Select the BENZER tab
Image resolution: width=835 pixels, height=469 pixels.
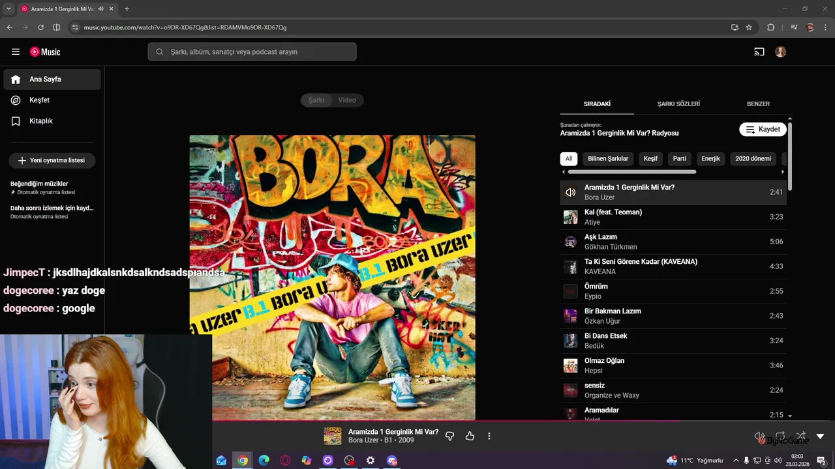click(758, 104)
